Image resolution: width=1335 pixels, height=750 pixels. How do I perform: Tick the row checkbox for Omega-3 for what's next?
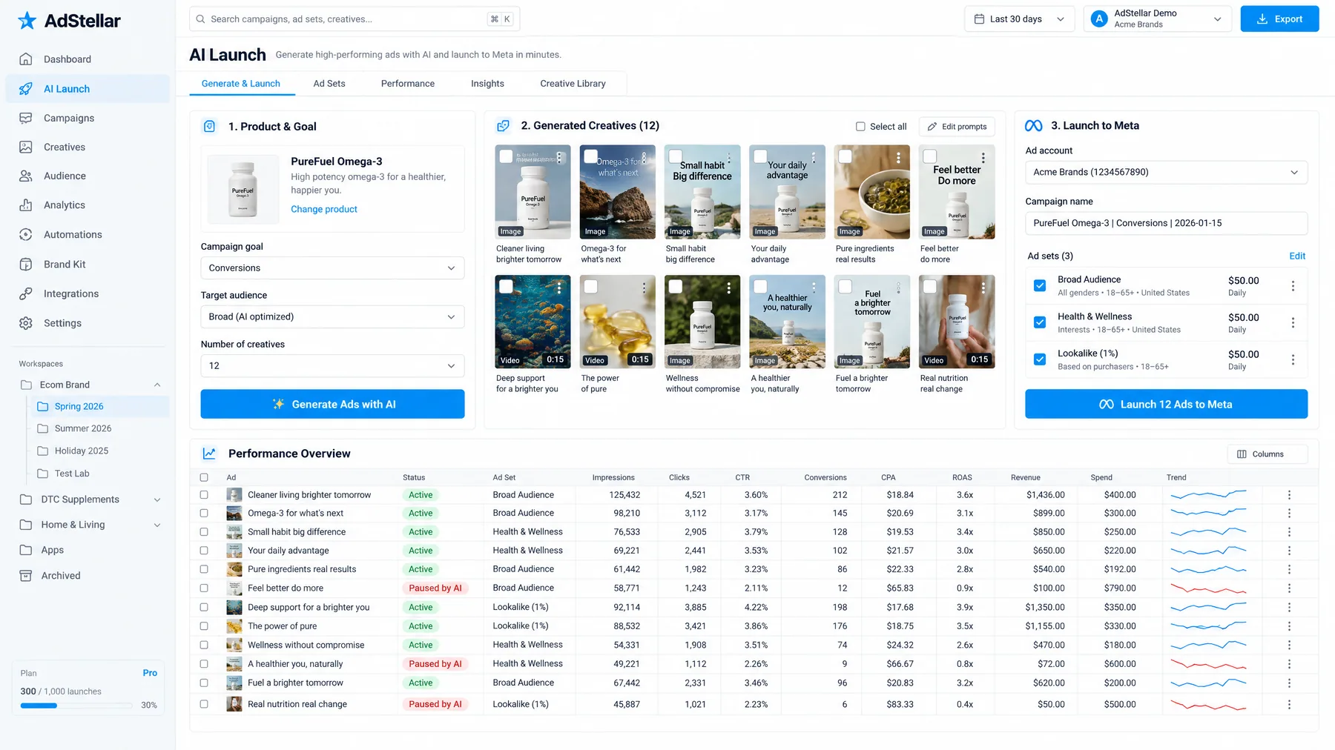point(204,514)
